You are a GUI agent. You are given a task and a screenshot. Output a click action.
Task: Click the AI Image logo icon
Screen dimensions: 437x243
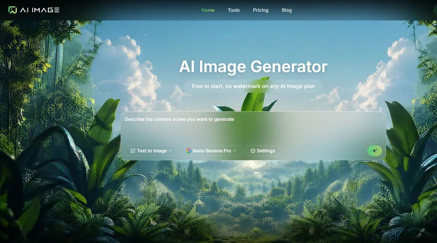point(13,10)
